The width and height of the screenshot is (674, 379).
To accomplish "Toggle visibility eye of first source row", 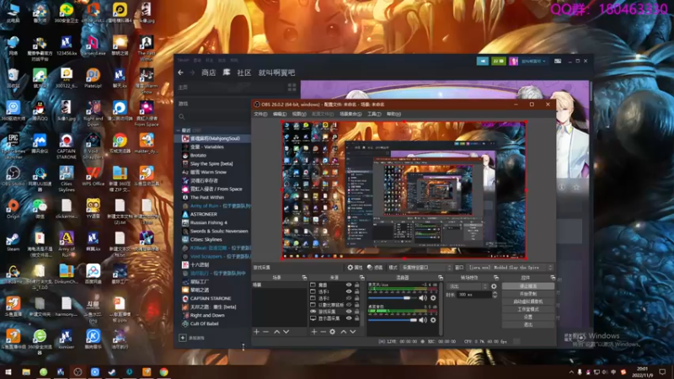I will click(349, 285).
